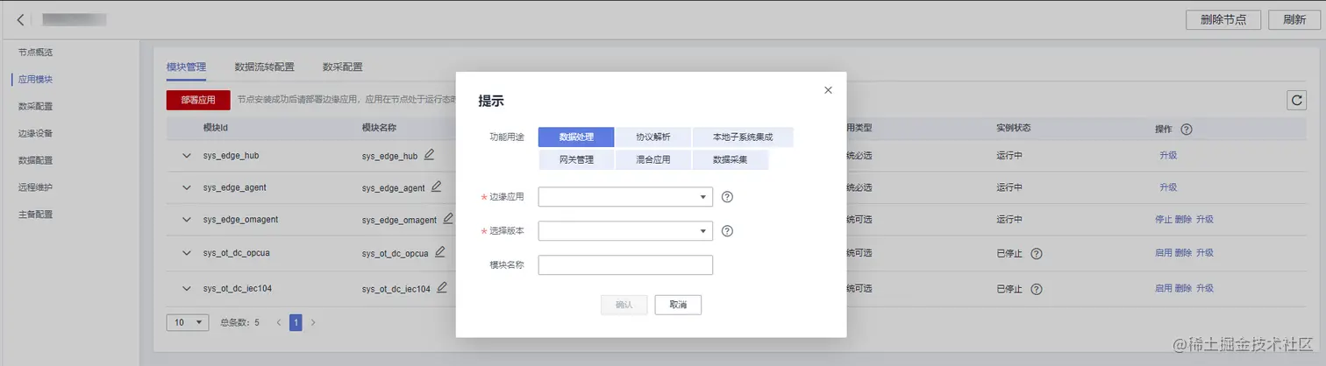1326x366 pixels.
Task: Select 数据处理 function purpose option
Action: 576,137
